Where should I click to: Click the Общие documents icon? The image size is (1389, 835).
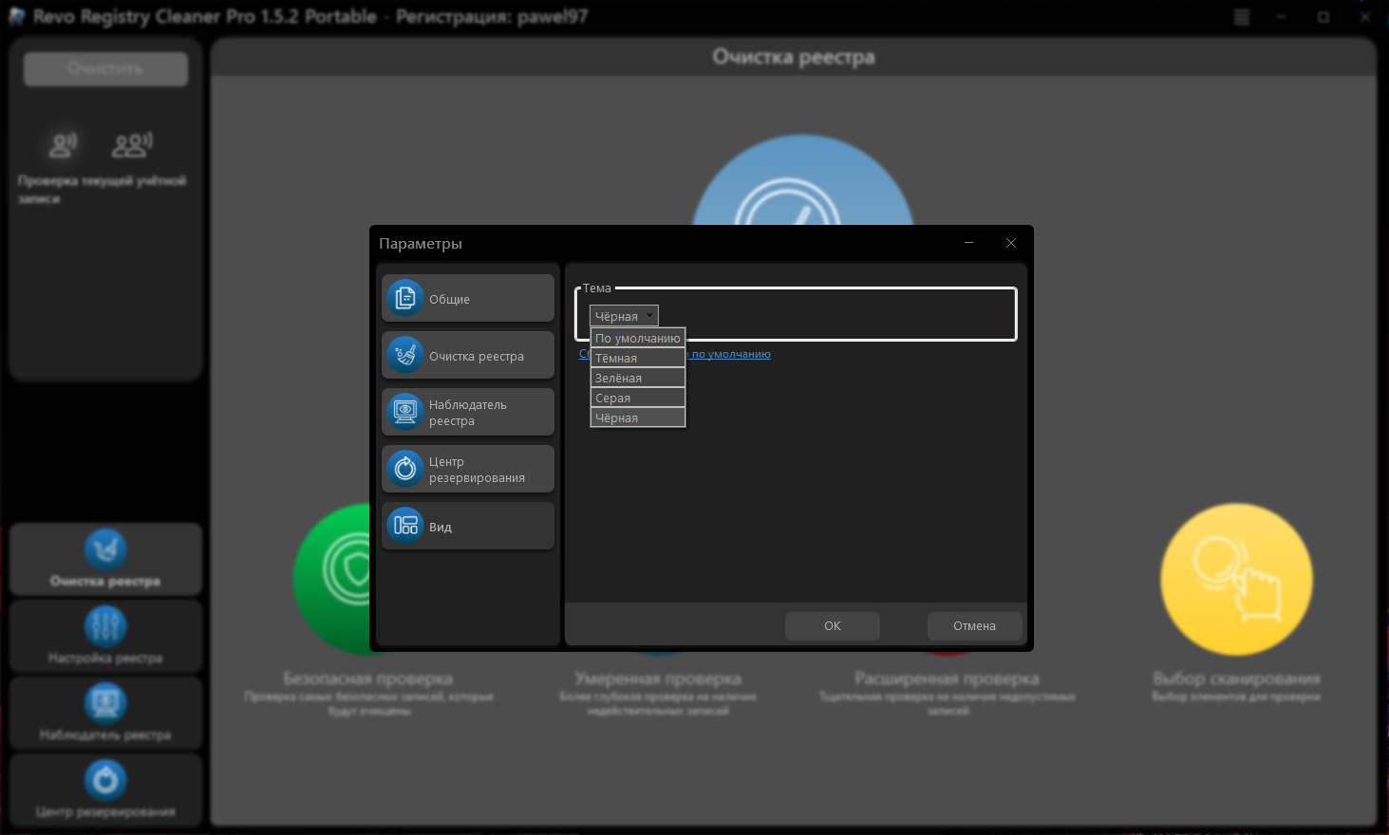[x=405, y=298]
